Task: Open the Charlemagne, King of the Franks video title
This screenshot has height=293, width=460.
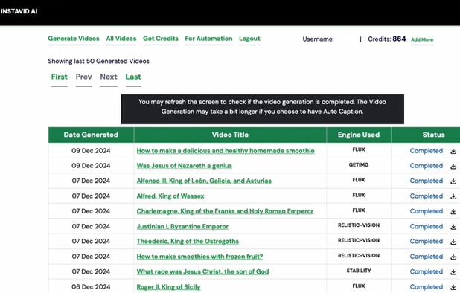Action: 225,211
